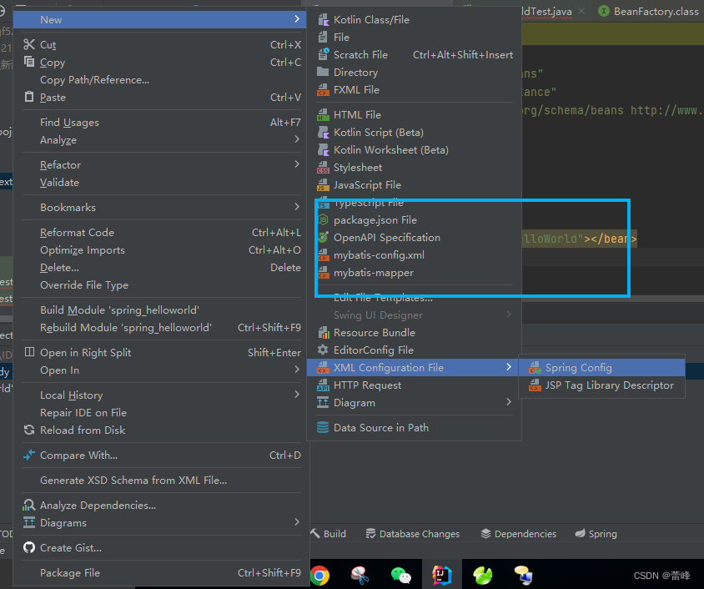Select Repair IDE on File
704x589 pixels.
tap(161, 413)
